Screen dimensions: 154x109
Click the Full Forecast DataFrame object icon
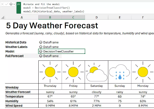tap(41, 56)
